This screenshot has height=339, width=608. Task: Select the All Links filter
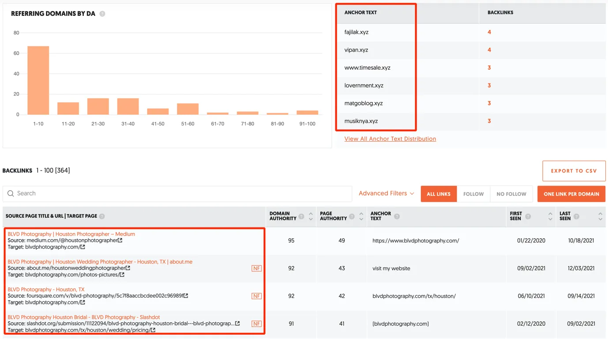tap(438, 194)
